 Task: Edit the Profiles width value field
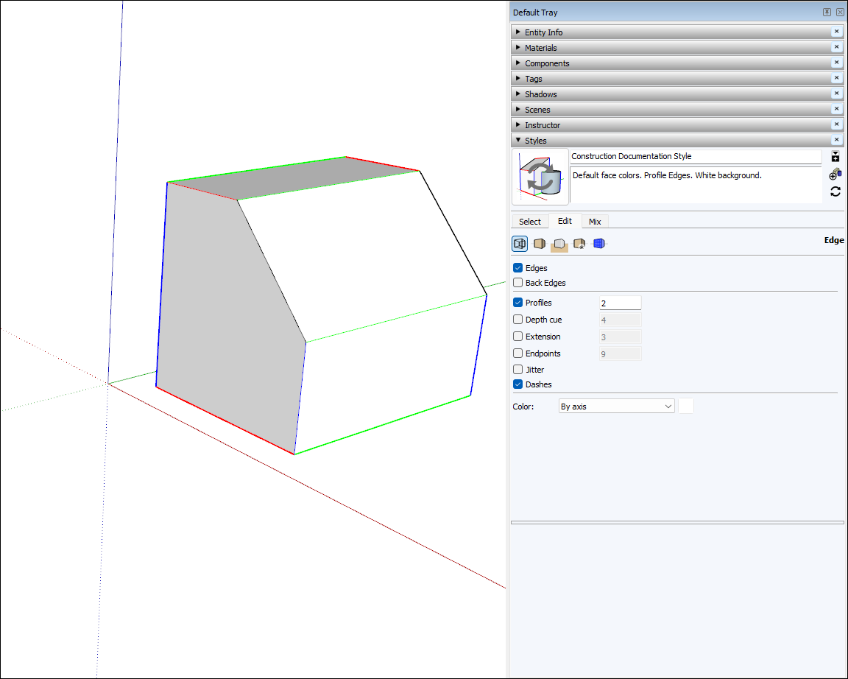click(620, 302)
